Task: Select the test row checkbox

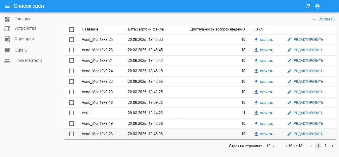Action: [x=72, y=113]
